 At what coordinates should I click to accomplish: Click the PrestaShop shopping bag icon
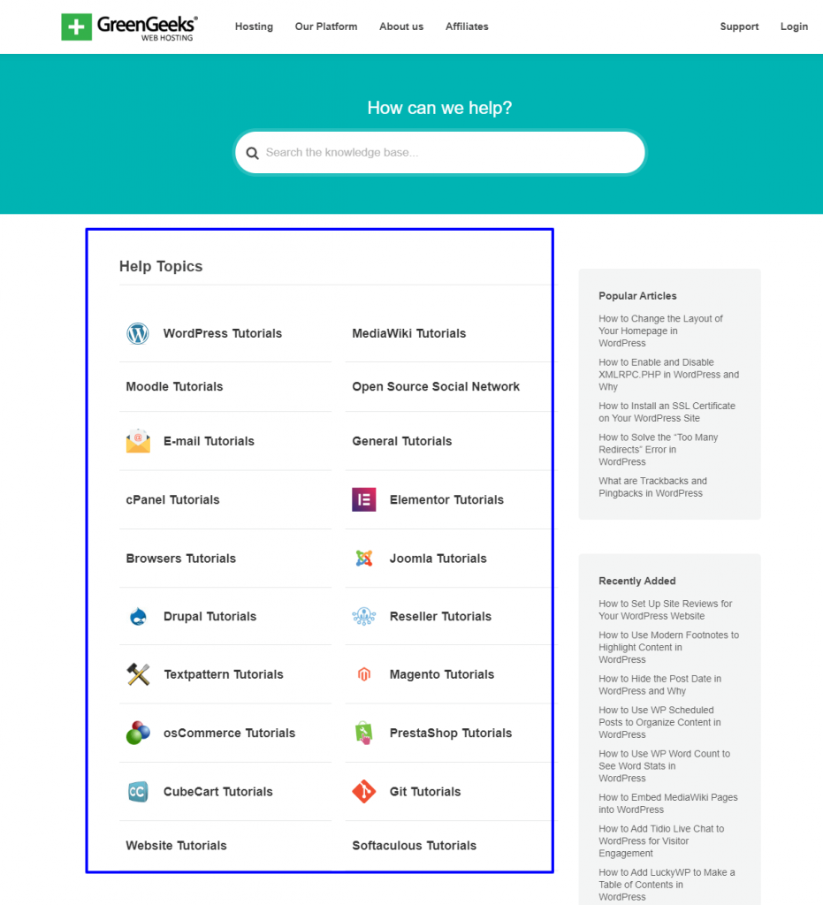364,733
